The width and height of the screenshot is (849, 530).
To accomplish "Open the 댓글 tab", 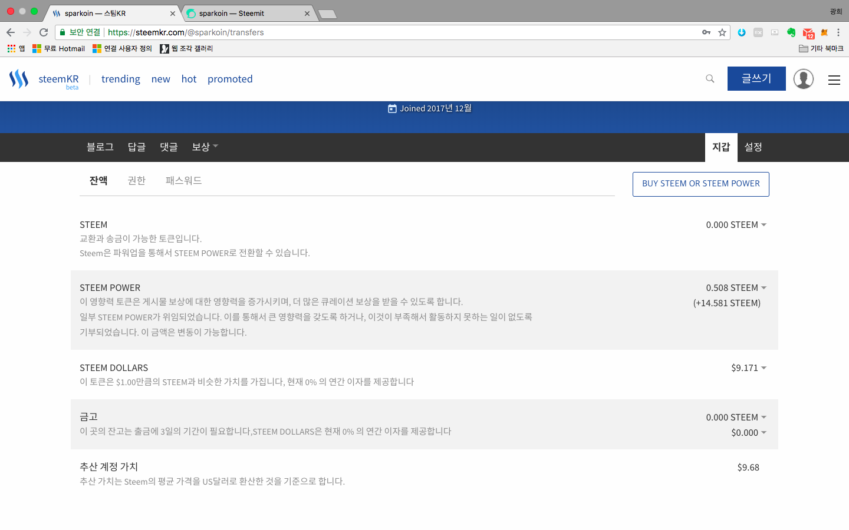I will [x=169, y=147].
